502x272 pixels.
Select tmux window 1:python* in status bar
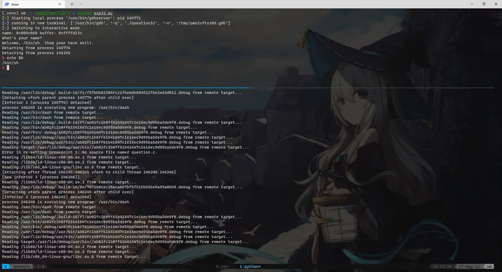point(250,267)
